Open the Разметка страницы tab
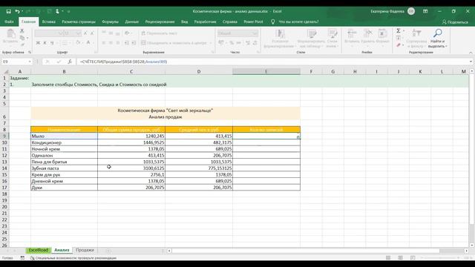This screenshot has width=475, height=267. tap(79, 22)
